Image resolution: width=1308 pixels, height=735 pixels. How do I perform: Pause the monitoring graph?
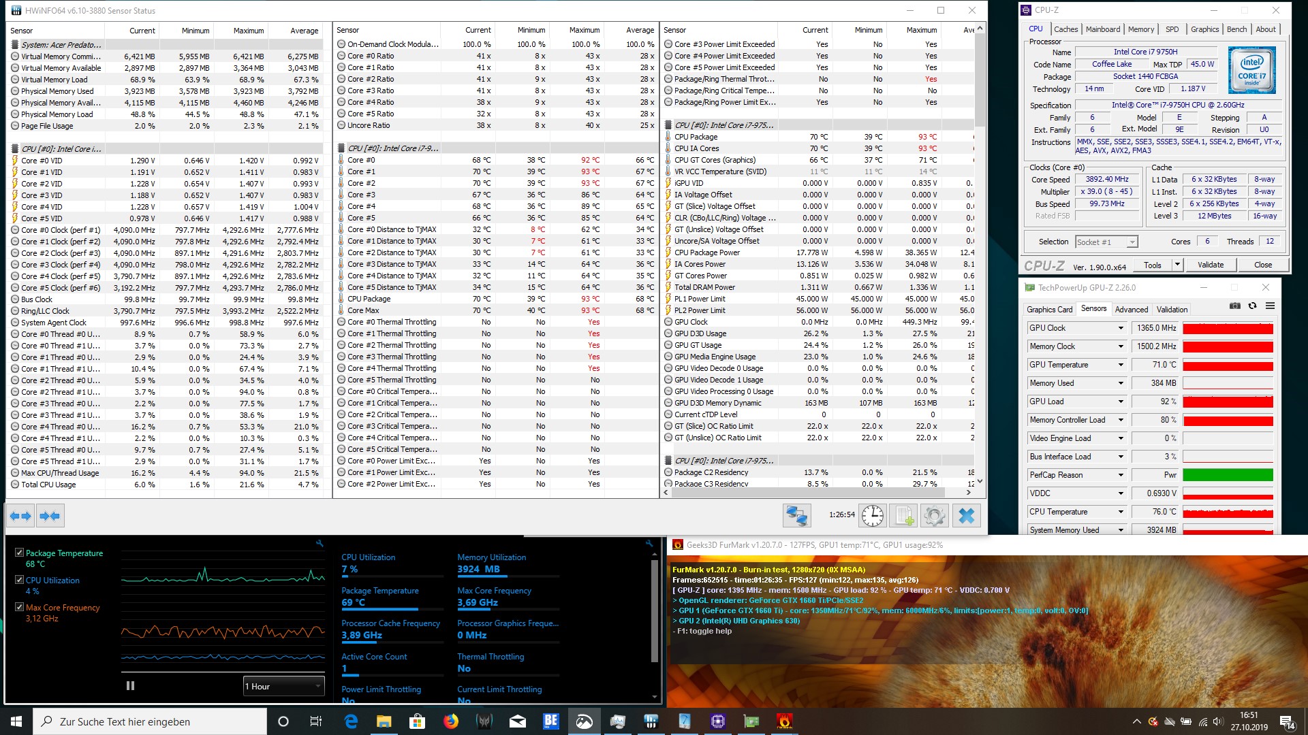point(130,686)
